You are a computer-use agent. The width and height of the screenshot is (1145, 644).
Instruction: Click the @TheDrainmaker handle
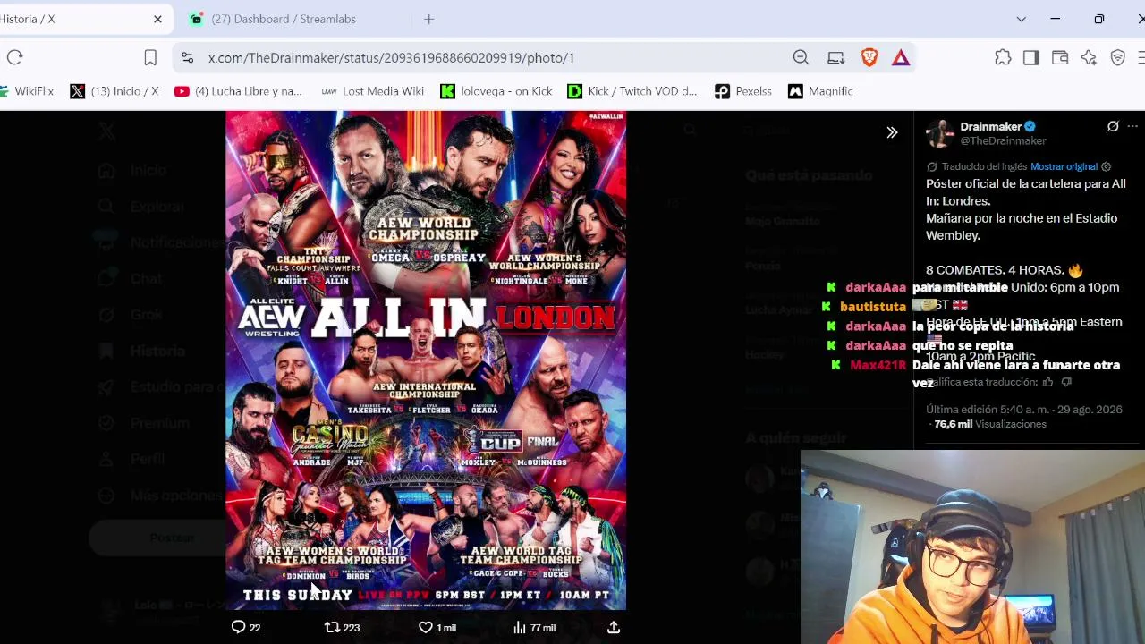tap(1003, 140)
